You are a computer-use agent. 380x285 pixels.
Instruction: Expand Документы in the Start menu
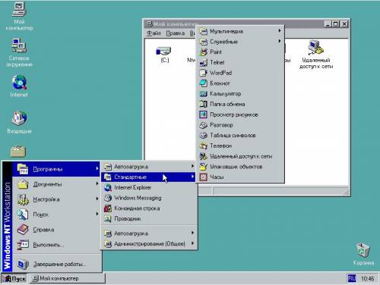(57, 184)
